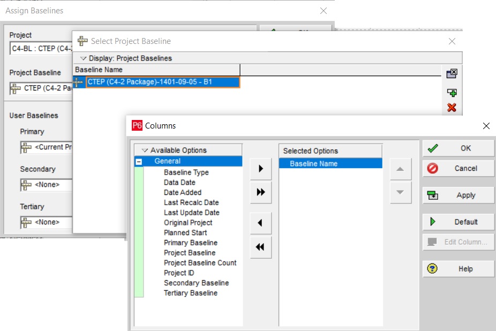496x331 pixels.
Task: Select Last Recalc Date option
Action: pyautogui.click(x=191, y=202)
